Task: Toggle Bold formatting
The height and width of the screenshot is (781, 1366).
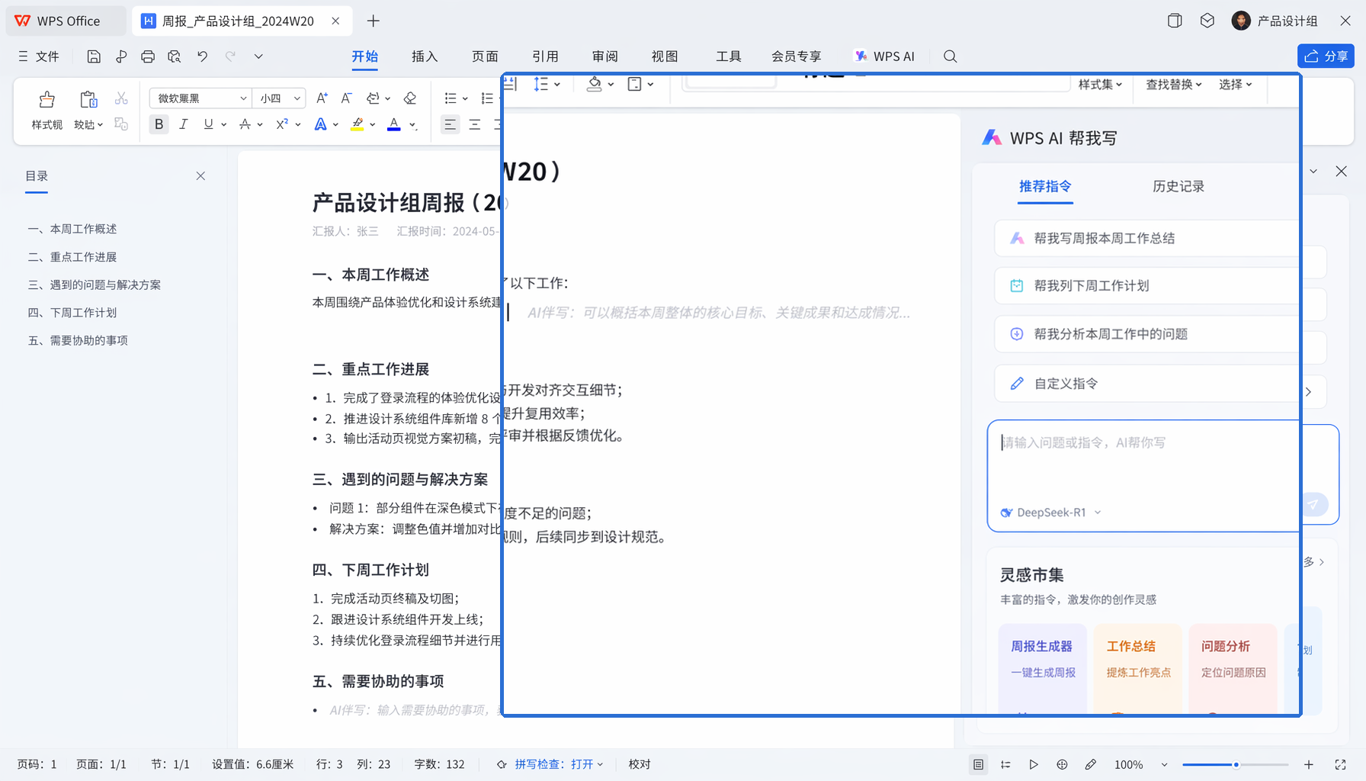Action: 159,124
